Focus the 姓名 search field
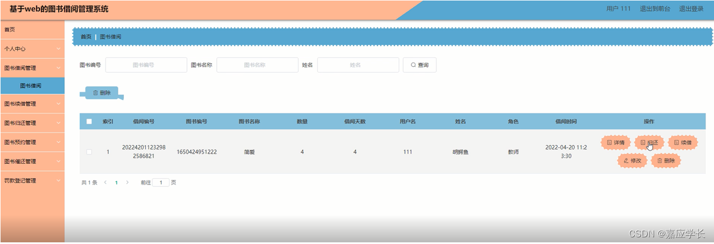 click(x=358, y=65)
